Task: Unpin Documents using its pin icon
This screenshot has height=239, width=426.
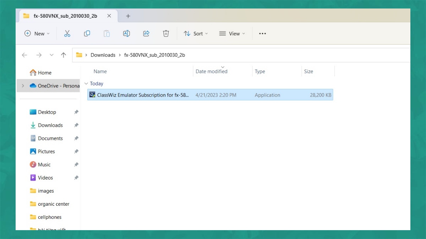Action: click(76, 138)
